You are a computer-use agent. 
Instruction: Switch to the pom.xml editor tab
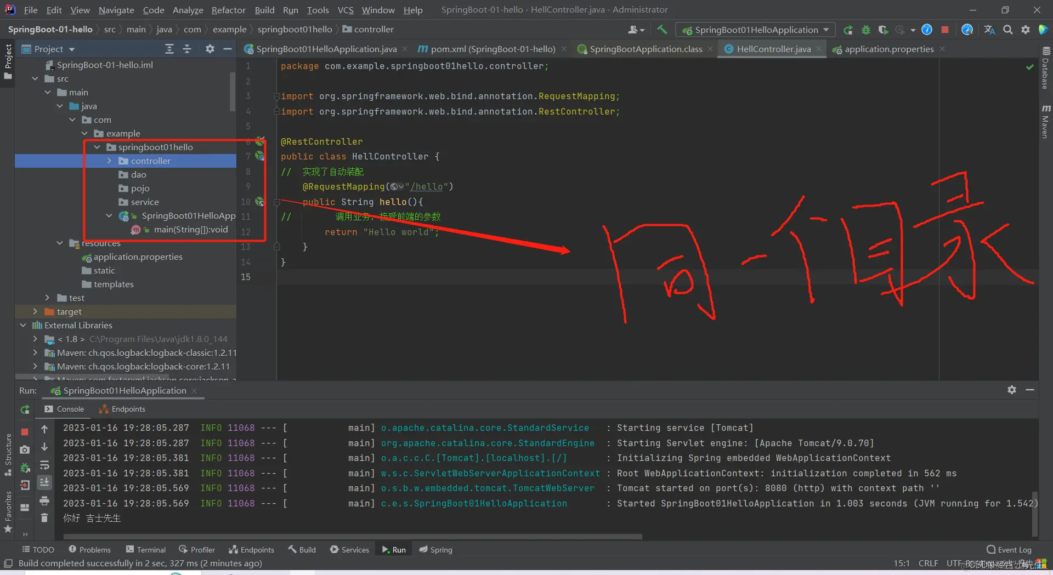point(492,49)
